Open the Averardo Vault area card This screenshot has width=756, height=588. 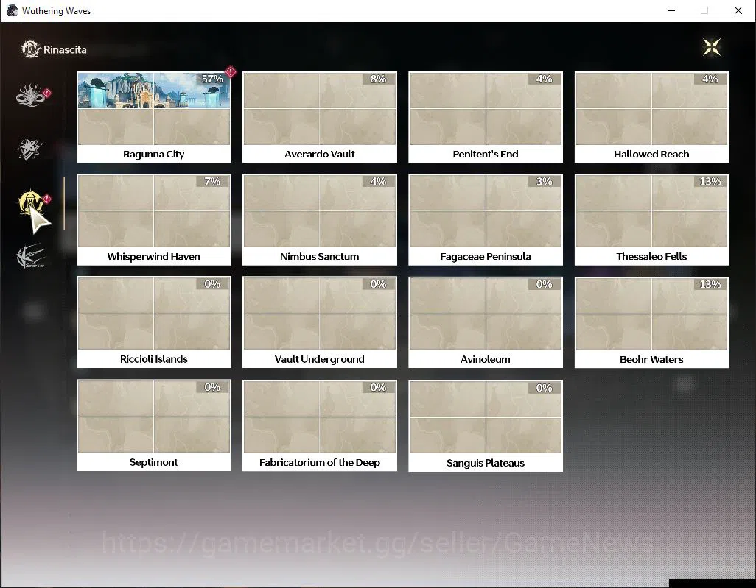coord(320,117)
